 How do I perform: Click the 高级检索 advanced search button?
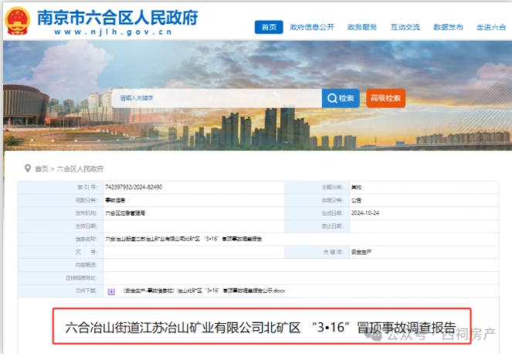(385, 98)
